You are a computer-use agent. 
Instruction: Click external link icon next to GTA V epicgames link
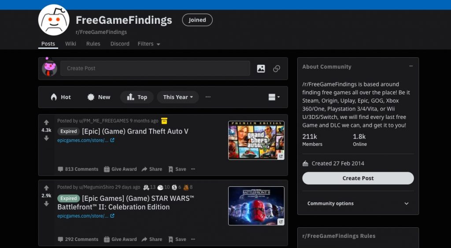[112, 140]
